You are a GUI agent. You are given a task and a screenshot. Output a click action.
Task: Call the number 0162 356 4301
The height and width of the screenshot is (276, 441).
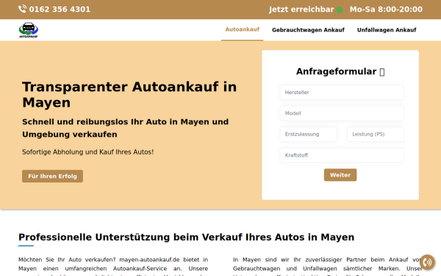point(60,10)
